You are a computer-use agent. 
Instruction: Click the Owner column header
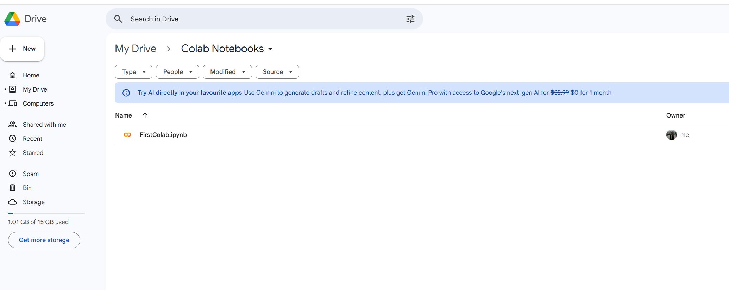click(675, 115)
